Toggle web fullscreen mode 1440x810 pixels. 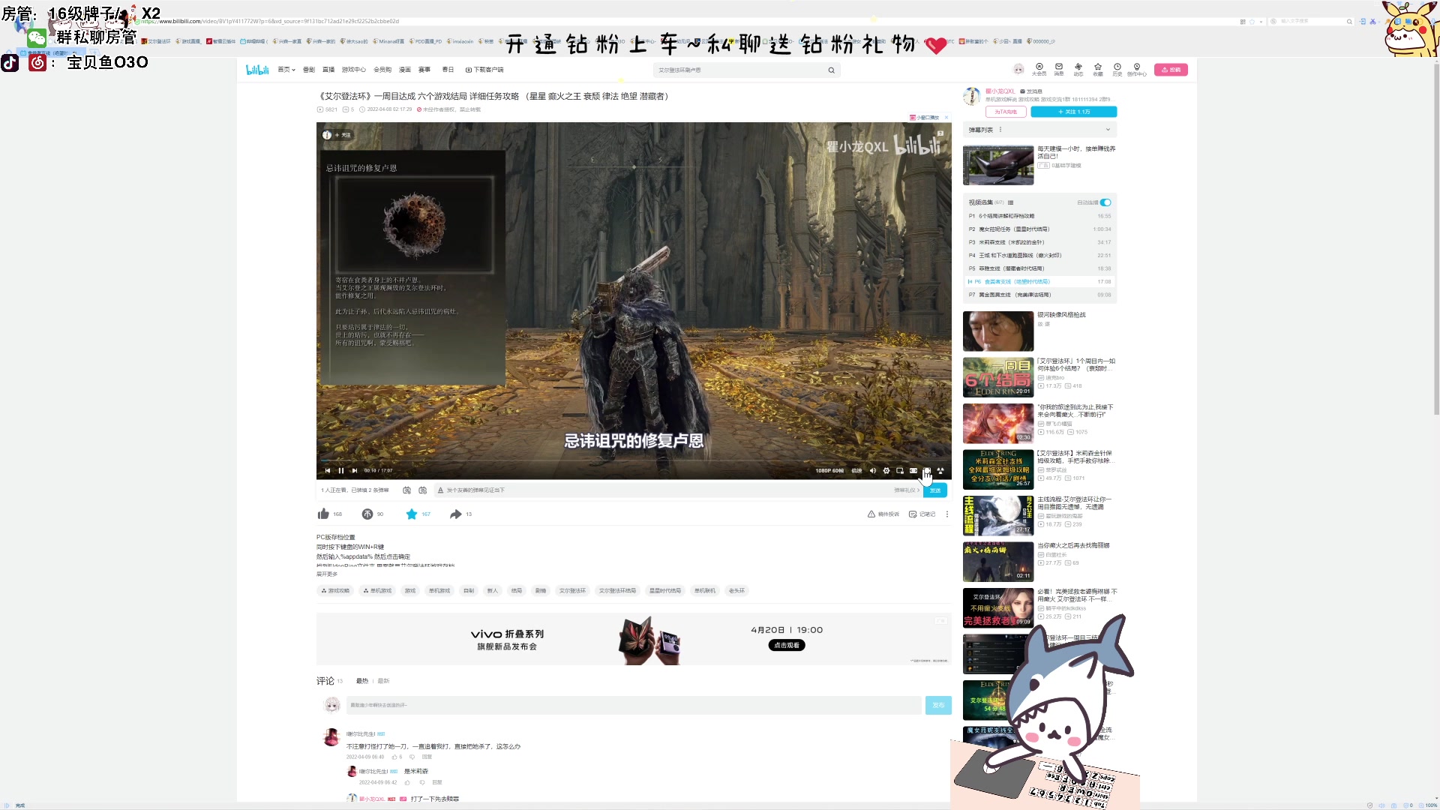tap(927, 471)
